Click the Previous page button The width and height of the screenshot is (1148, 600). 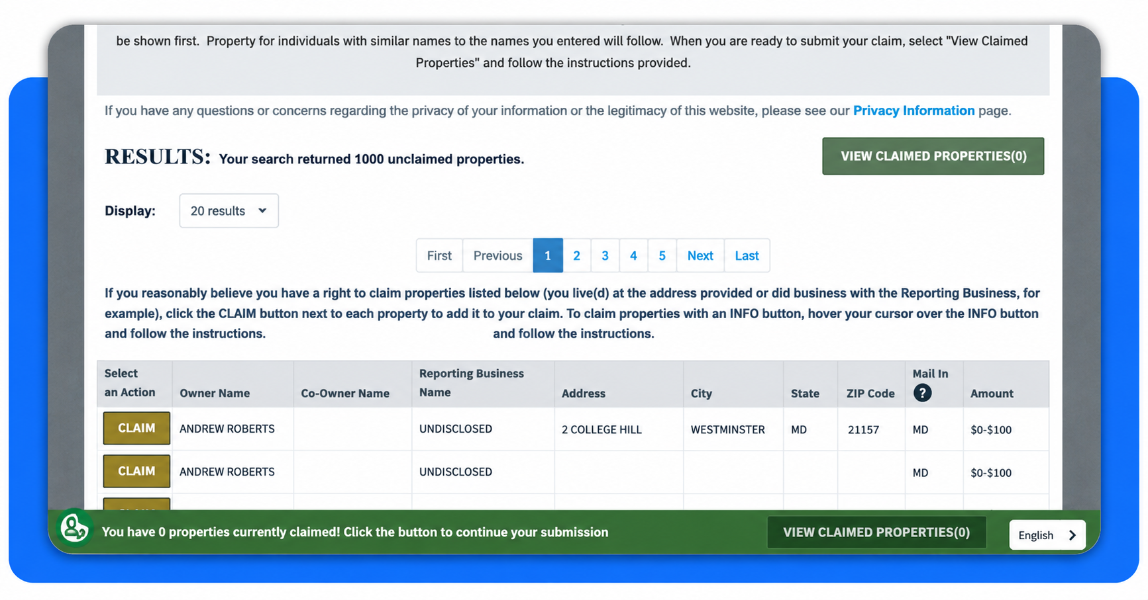pos(497,256)
